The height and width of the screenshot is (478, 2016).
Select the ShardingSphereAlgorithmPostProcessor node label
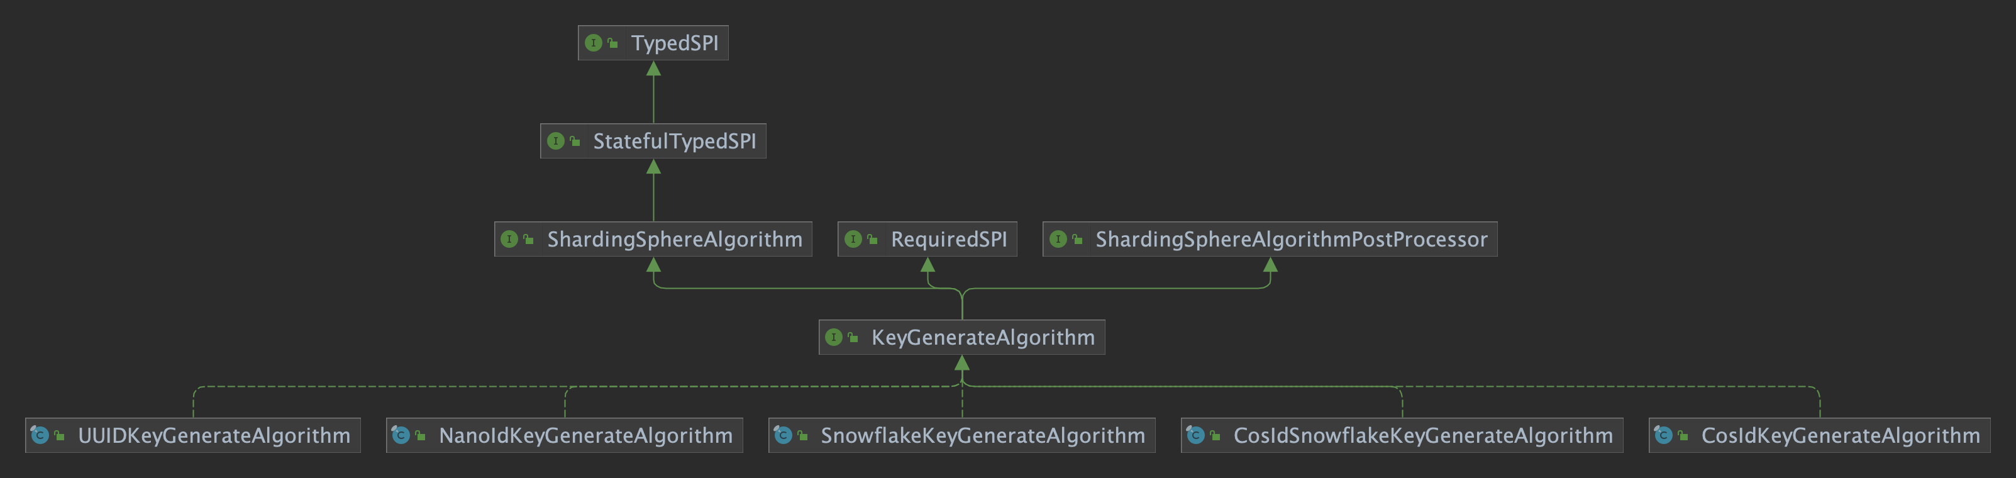(x=1290, y=240)
